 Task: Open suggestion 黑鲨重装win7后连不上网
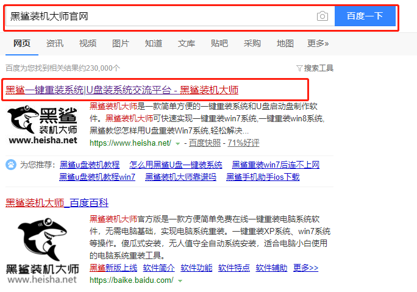pyautogui.click(x=276, y=165)
